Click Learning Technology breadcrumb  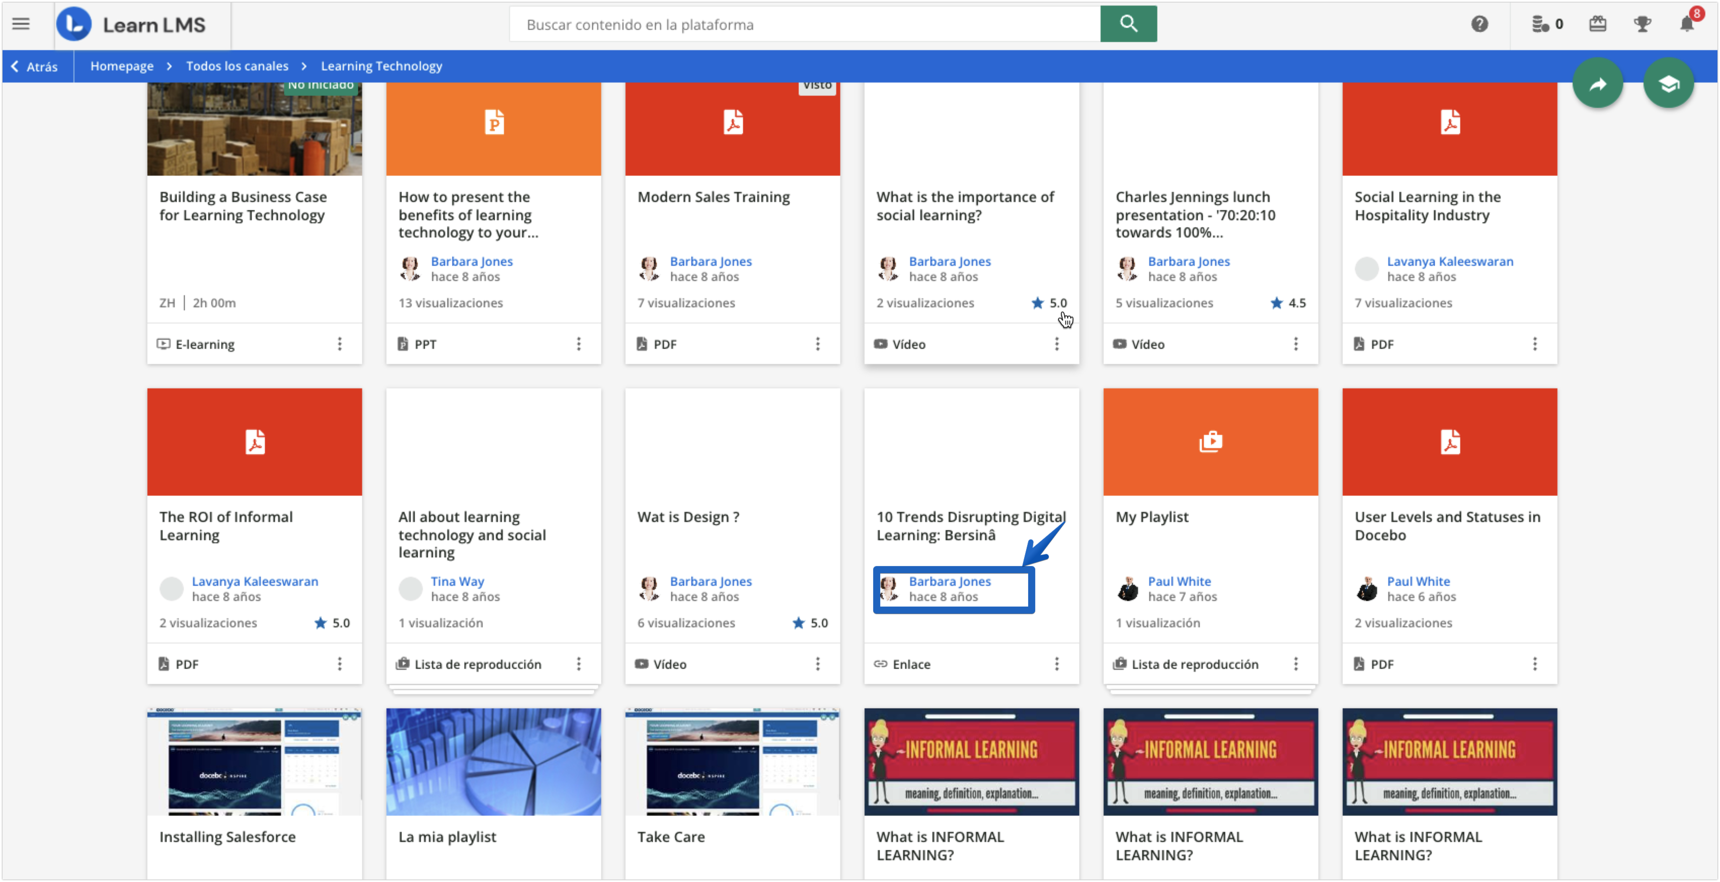pos(381,66)
